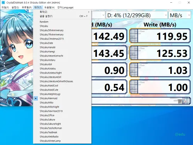Open the D: 4% drive dropdown
This screenshot has height=145, width=193.
(x=137, y=15)
